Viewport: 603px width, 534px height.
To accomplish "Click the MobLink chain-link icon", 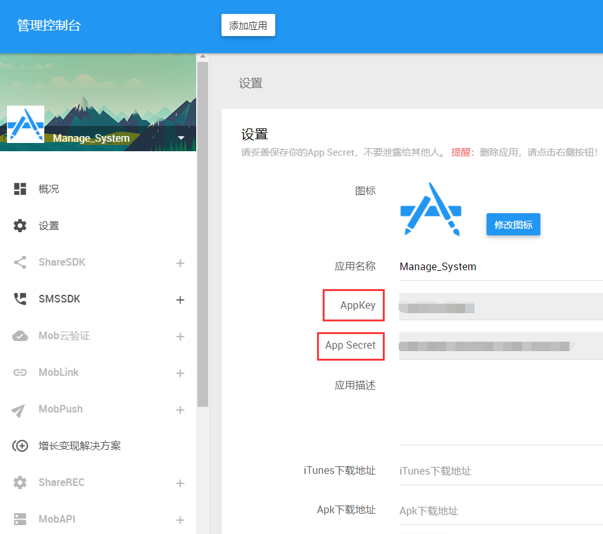I will coord(18,372).
